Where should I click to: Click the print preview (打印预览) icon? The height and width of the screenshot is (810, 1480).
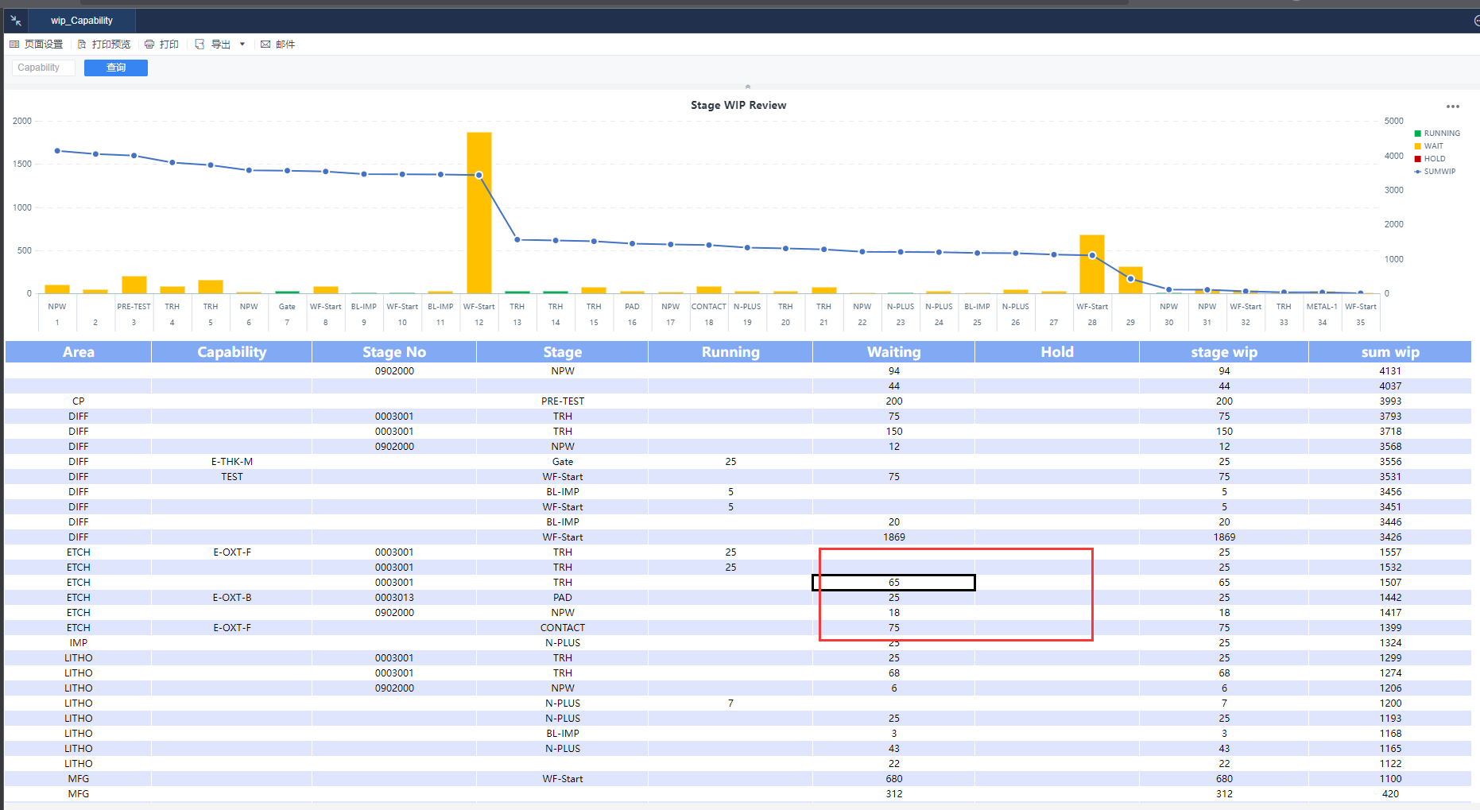(x=81, y=45)
